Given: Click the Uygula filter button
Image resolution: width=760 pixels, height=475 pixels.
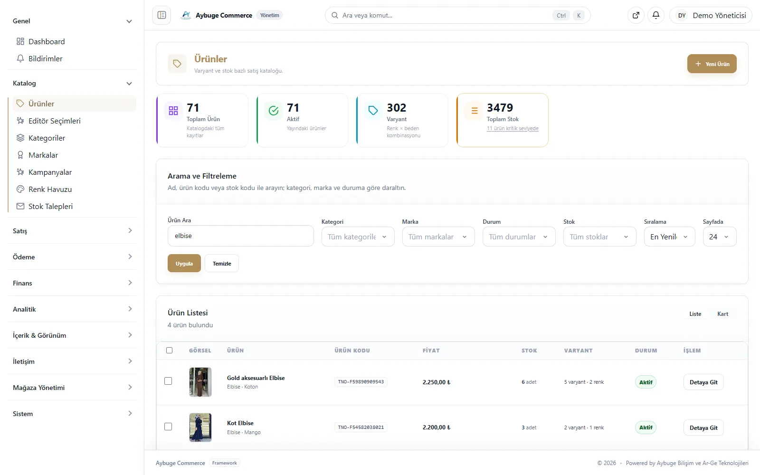Looking at the screenshot, I should pos(184,263).
